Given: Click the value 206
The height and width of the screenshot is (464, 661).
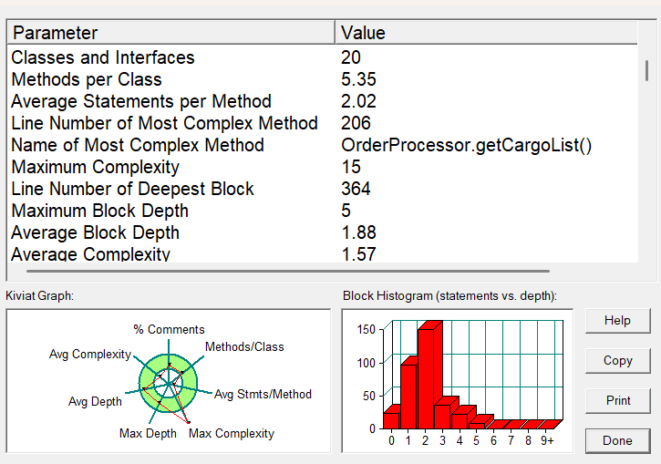Looking at the screenshot, I should point(356,123).
